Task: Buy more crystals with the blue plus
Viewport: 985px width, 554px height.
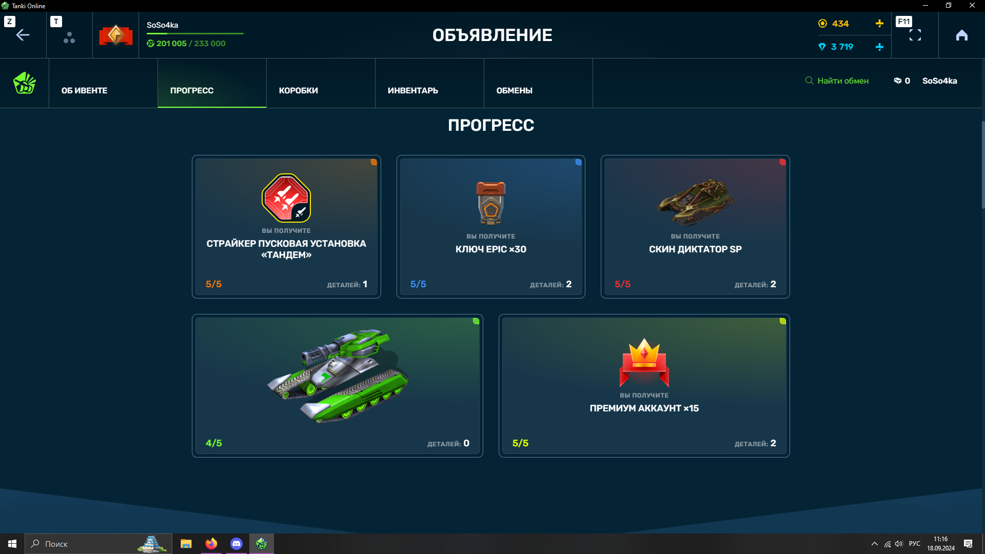Action: (x=879, y=47)
